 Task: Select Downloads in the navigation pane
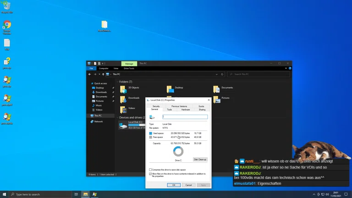pos(99,92)
